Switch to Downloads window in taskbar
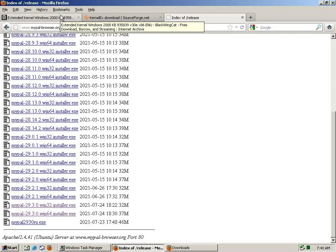This screenshot has width=336, height=252. click(x=192, y=248)
